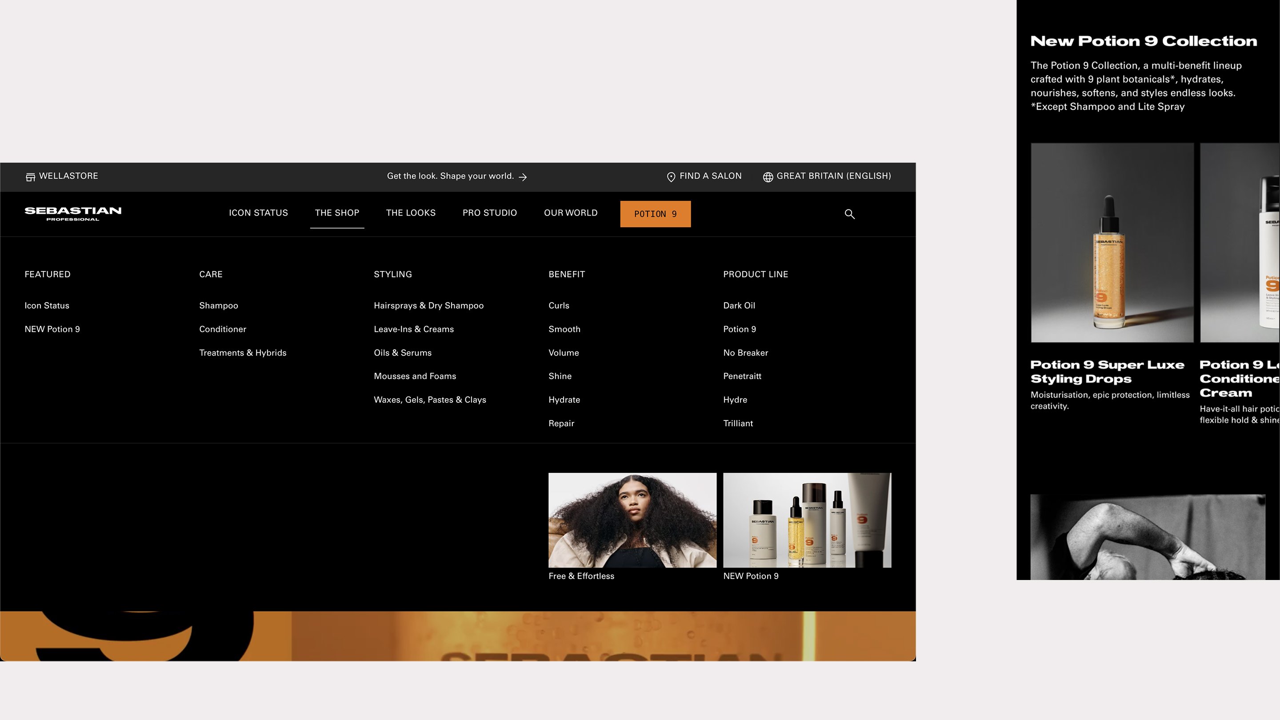
Task: Open Icon Status under Featured
Action: 47,306
